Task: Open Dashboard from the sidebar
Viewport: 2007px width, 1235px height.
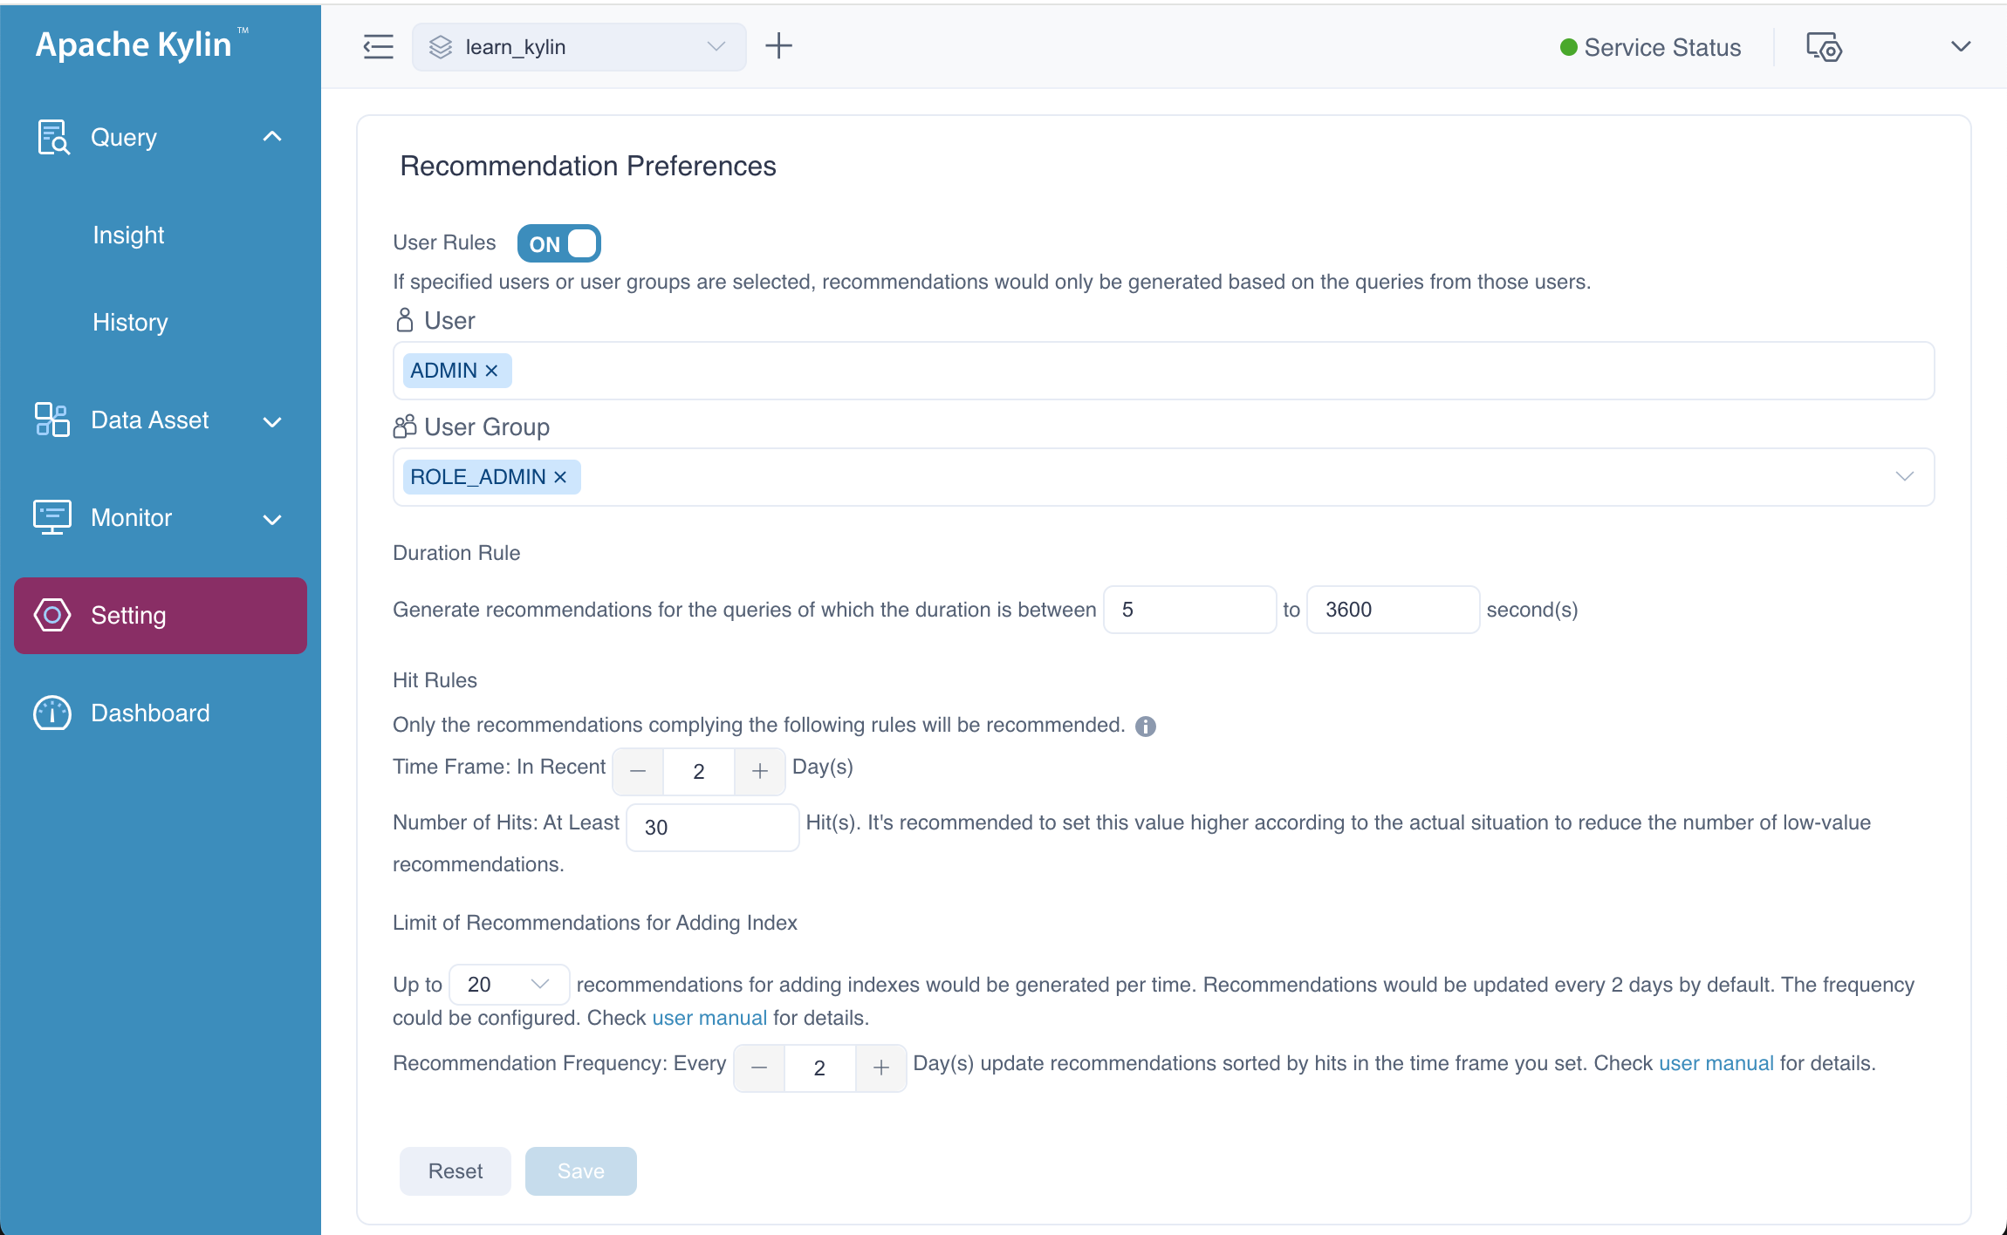Action: 150,713
